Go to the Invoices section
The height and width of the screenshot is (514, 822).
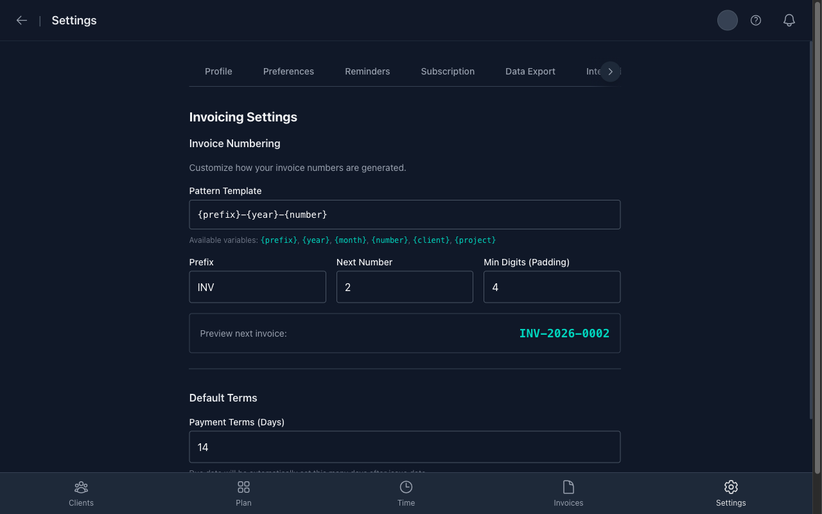coord(568,493)
